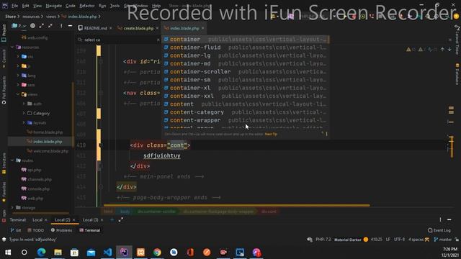This screenshot has height=259, width=461.
Task: Expand the storage folder
Action: click(12, 208)
